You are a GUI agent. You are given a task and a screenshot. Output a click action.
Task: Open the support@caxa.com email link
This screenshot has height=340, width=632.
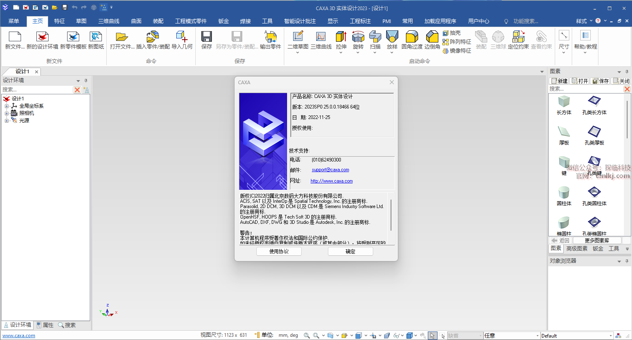coord(330,170)
